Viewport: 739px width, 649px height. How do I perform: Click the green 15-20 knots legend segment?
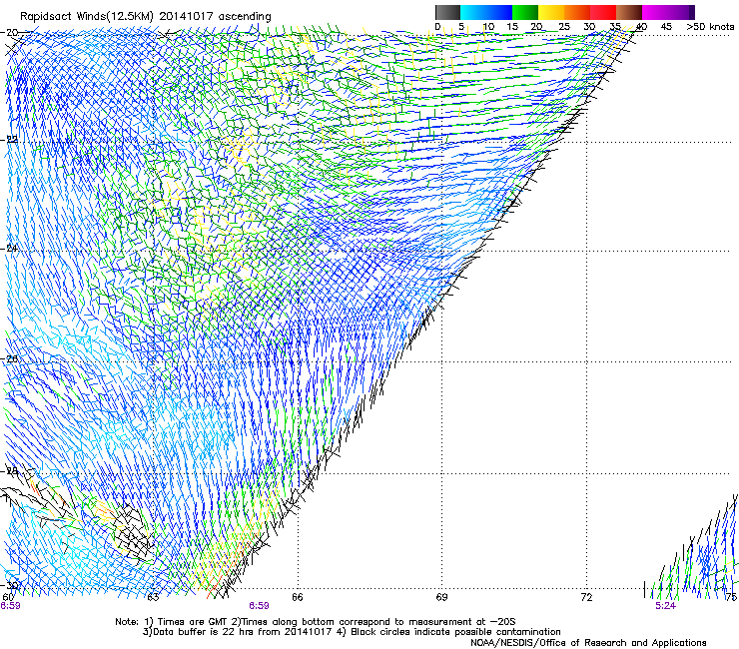click(525, 12)
